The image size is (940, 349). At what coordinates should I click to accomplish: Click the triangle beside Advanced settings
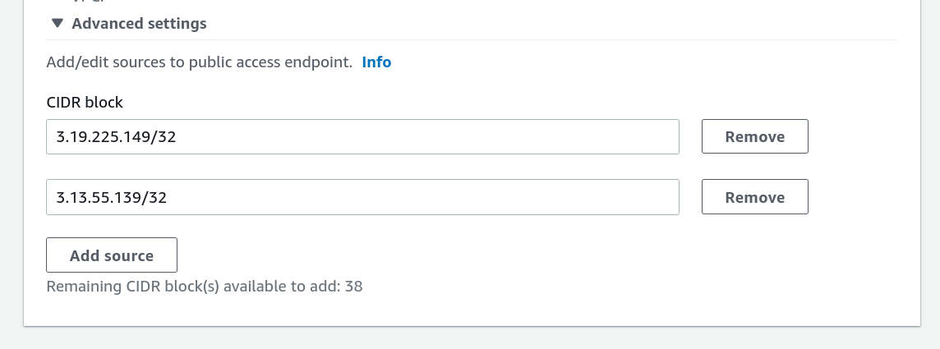click(x=57, y=24)
